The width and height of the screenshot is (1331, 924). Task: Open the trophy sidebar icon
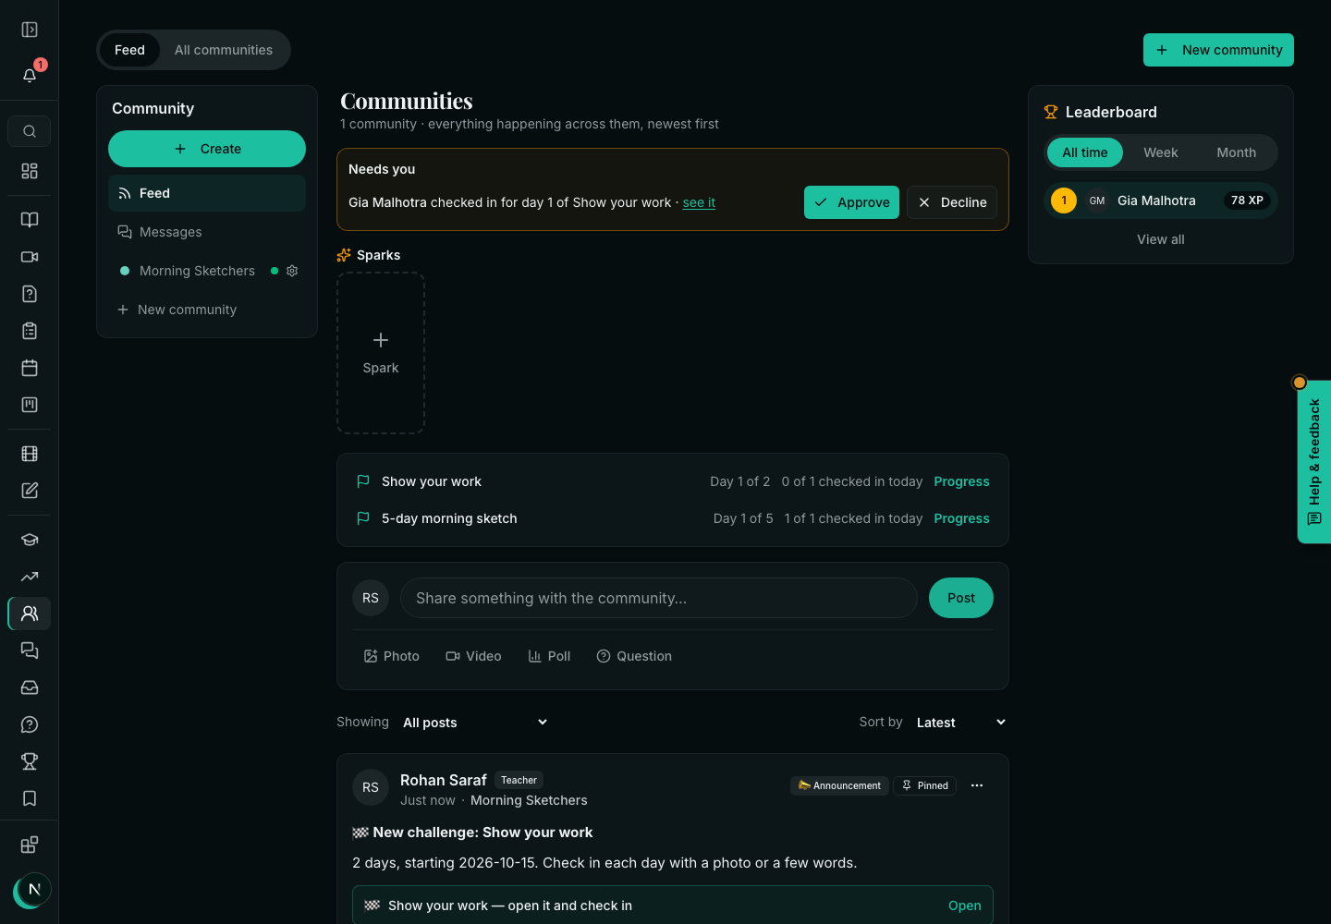30,761
